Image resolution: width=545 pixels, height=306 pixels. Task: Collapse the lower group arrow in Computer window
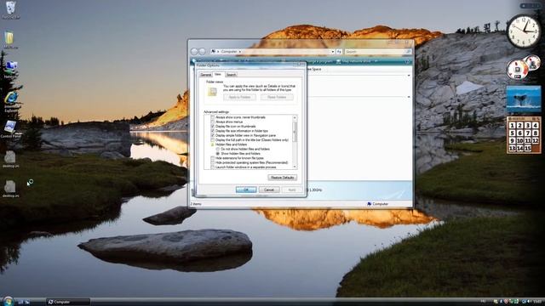(x=409, y=97)
